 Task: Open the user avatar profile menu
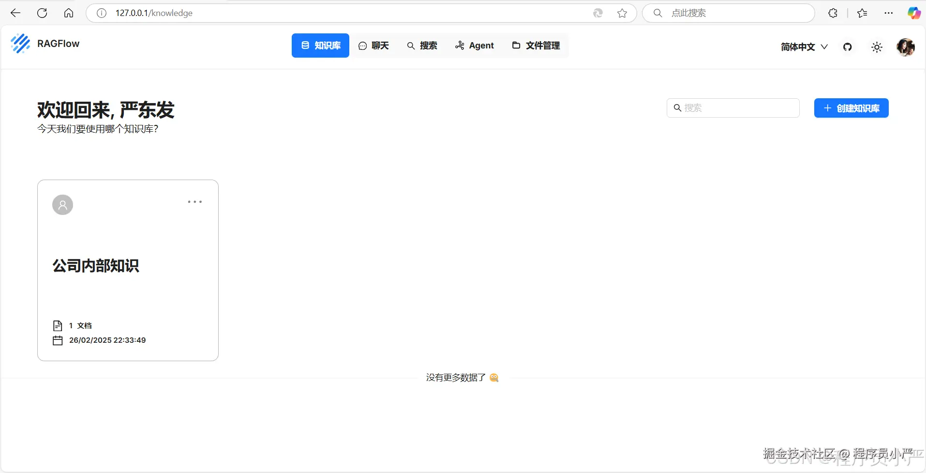pyautogui.click(x=907, y=47)
